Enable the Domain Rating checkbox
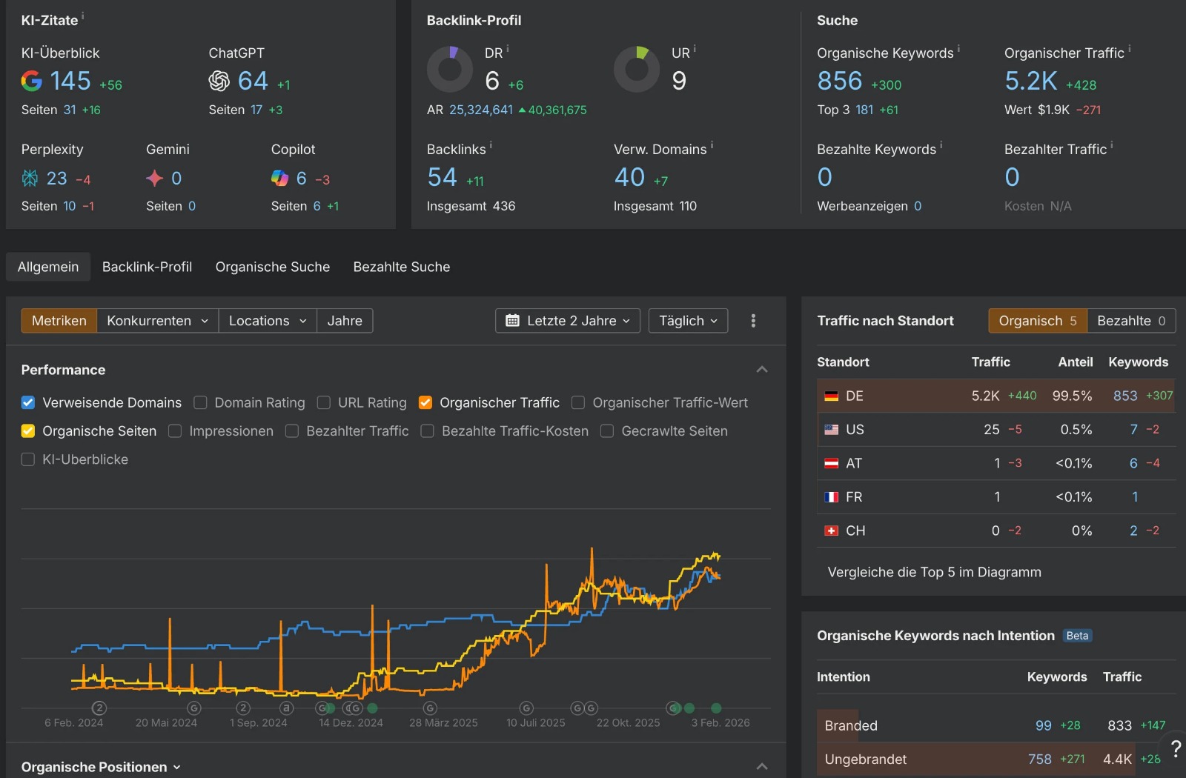This screenshot has height=778, width=1186. click(200, 402)
